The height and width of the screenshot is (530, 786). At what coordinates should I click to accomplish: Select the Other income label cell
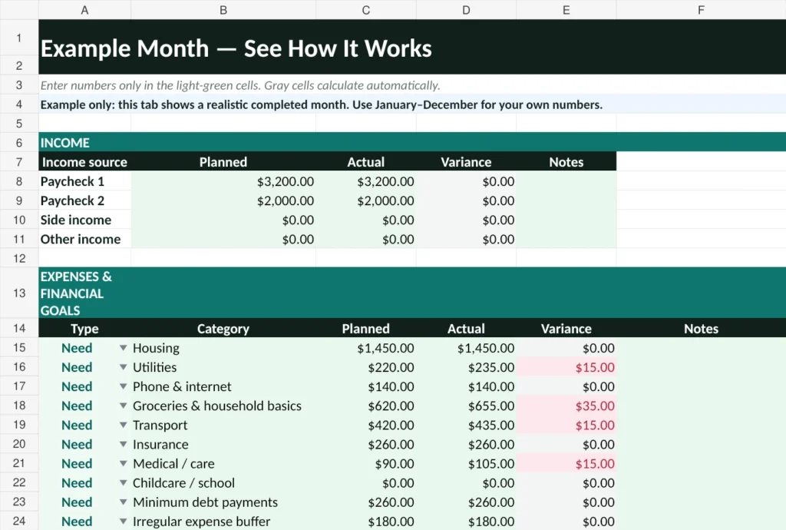pos(84,239)
